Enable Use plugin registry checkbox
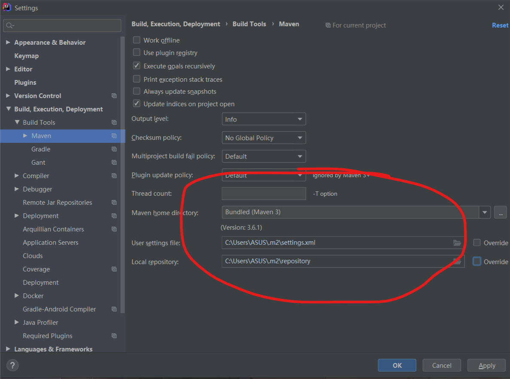The width and height of the screenshot is (510, 379). click(x=137, y=52)
